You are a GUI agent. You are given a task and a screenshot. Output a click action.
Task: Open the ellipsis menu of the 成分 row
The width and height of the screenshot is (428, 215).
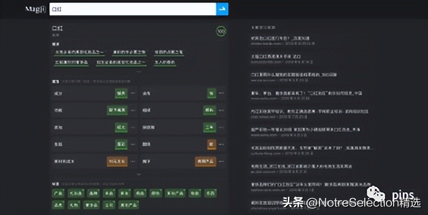[133, 93]
